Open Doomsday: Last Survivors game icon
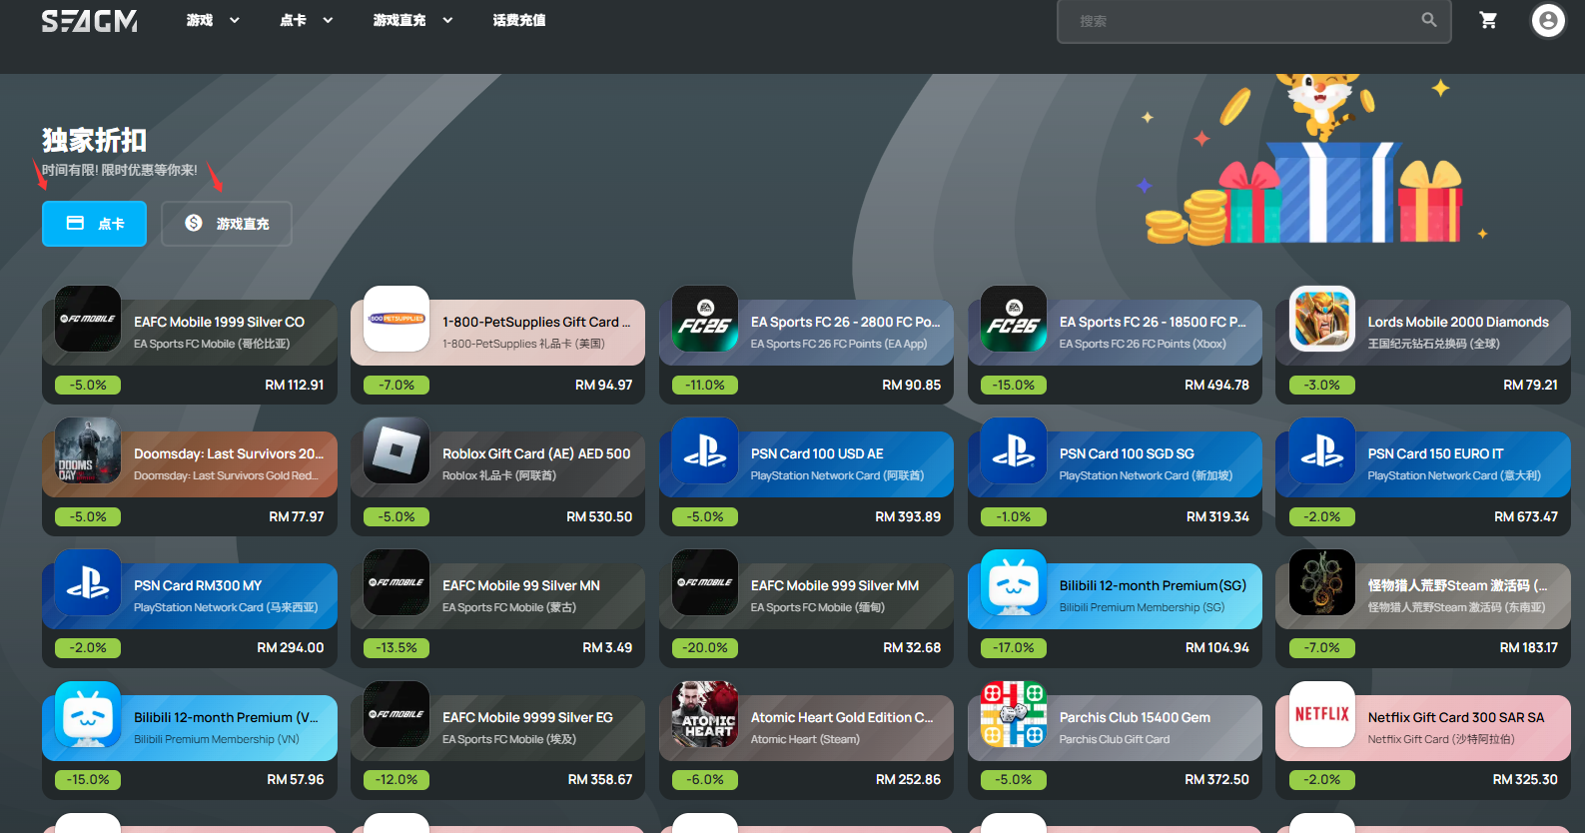Viewport: 1585px width, 833px height. point(88,450)
